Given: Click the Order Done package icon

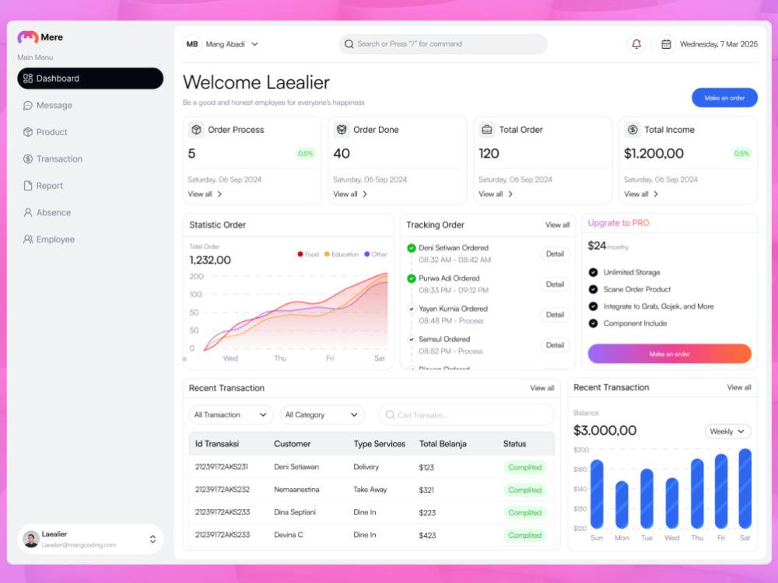Looking at the screenshot, I should tap(342, 130).
